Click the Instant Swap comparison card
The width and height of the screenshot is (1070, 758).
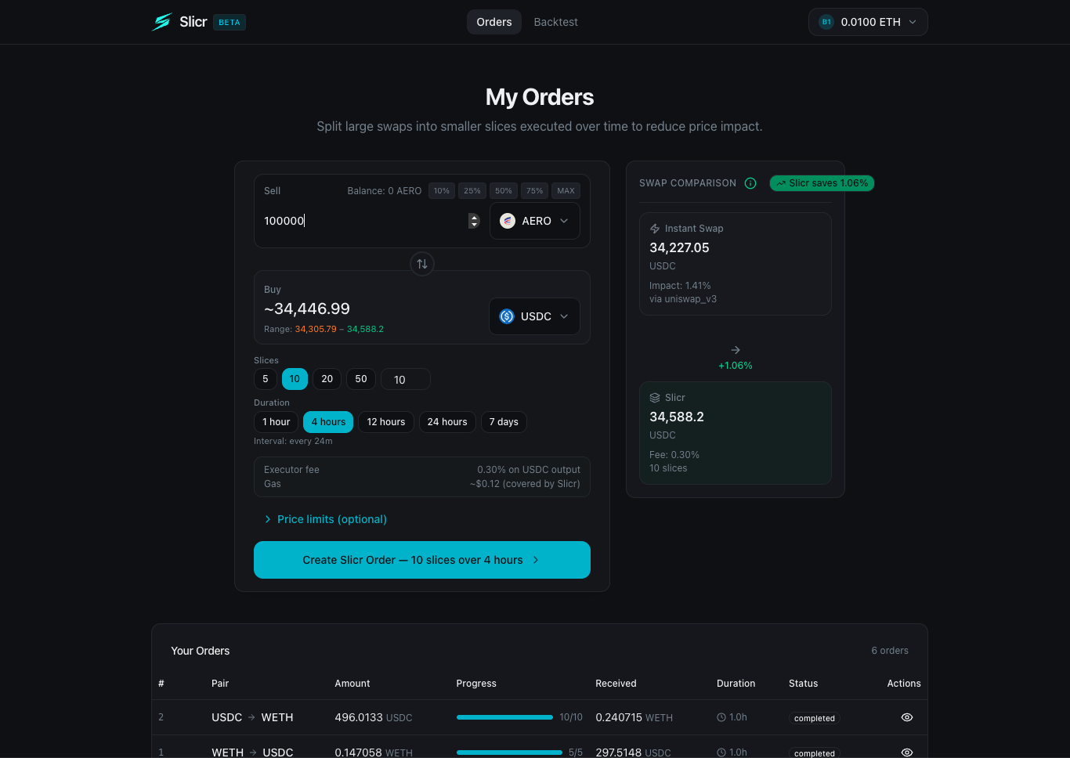click(x=736, y=264)
